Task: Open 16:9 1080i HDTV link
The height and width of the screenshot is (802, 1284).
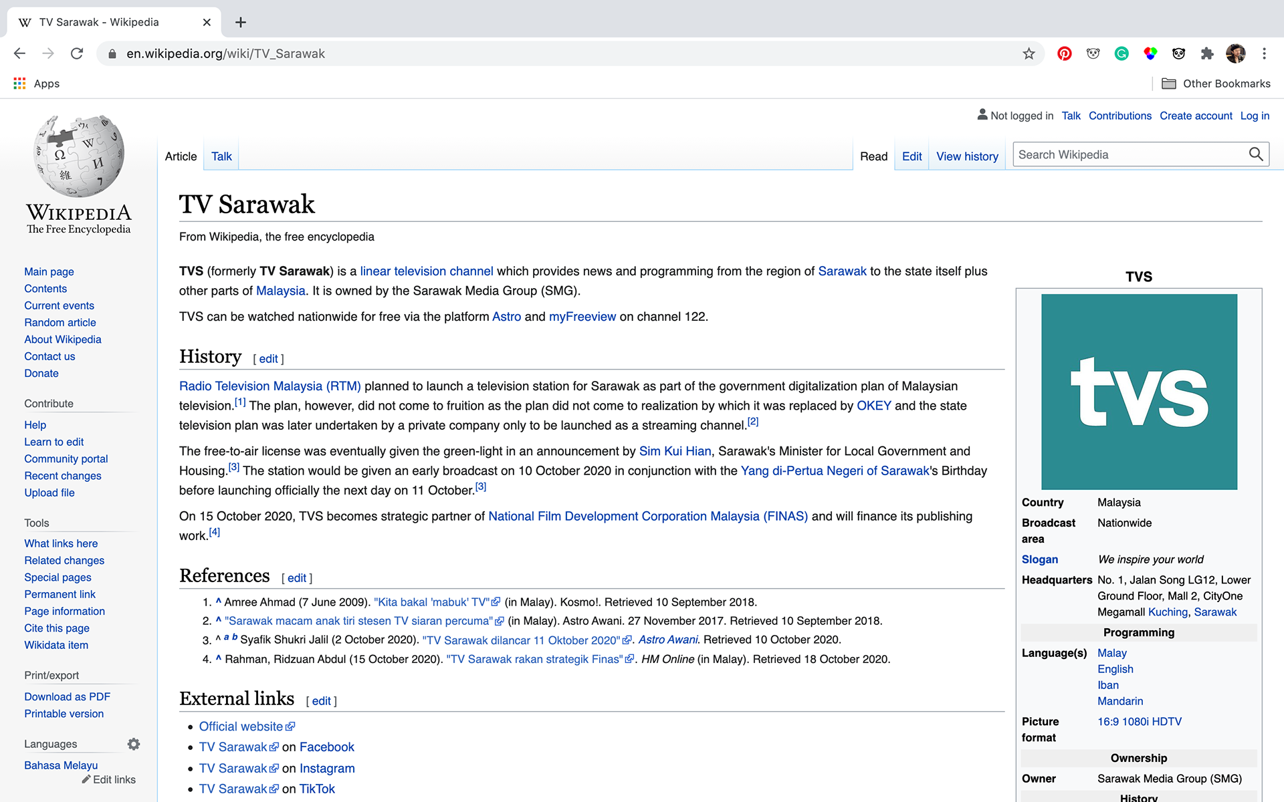Action: [1140, 722]
